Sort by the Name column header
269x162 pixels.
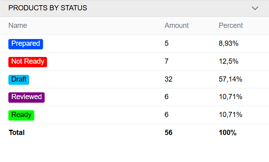(x=18, y=25)
